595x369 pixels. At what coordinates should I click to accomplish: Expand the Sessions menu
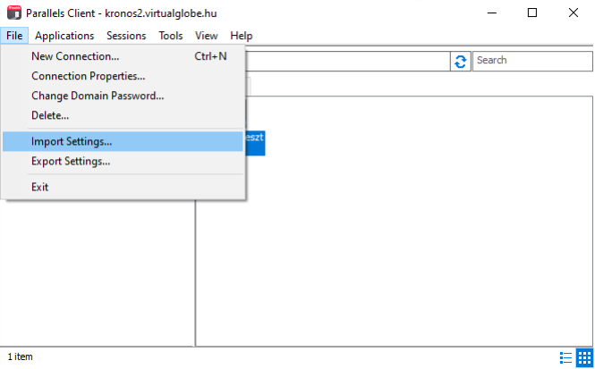pyautogui.click(x=126, y=36)
